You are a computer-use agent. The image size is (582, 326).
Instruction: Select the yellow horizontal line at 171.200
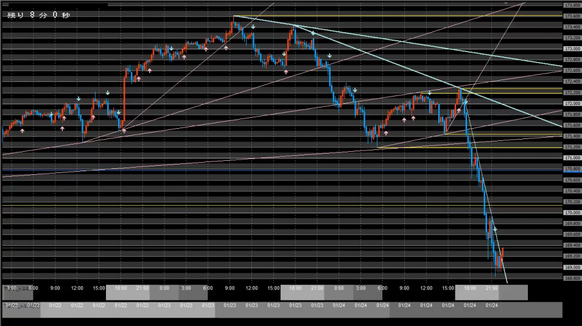469,148
